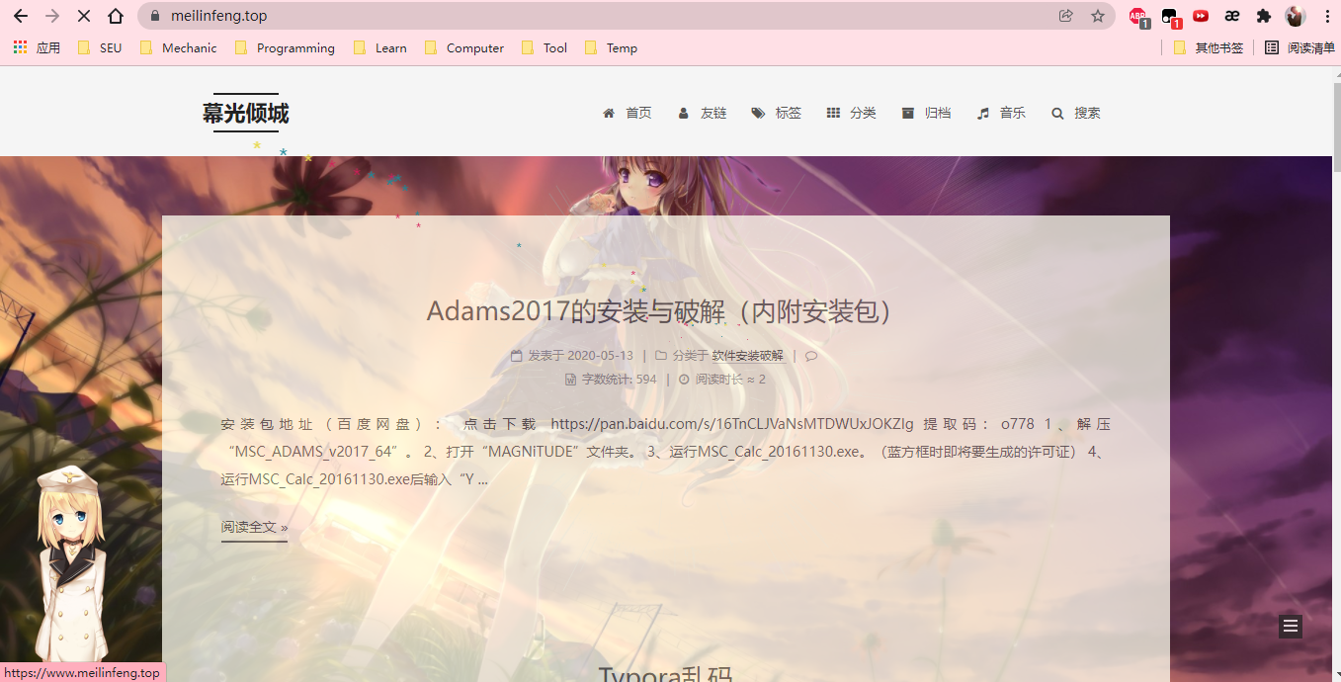Open Chrome three-dot menu
This screenshot has height=682, width=1341.
[1327, 16]
